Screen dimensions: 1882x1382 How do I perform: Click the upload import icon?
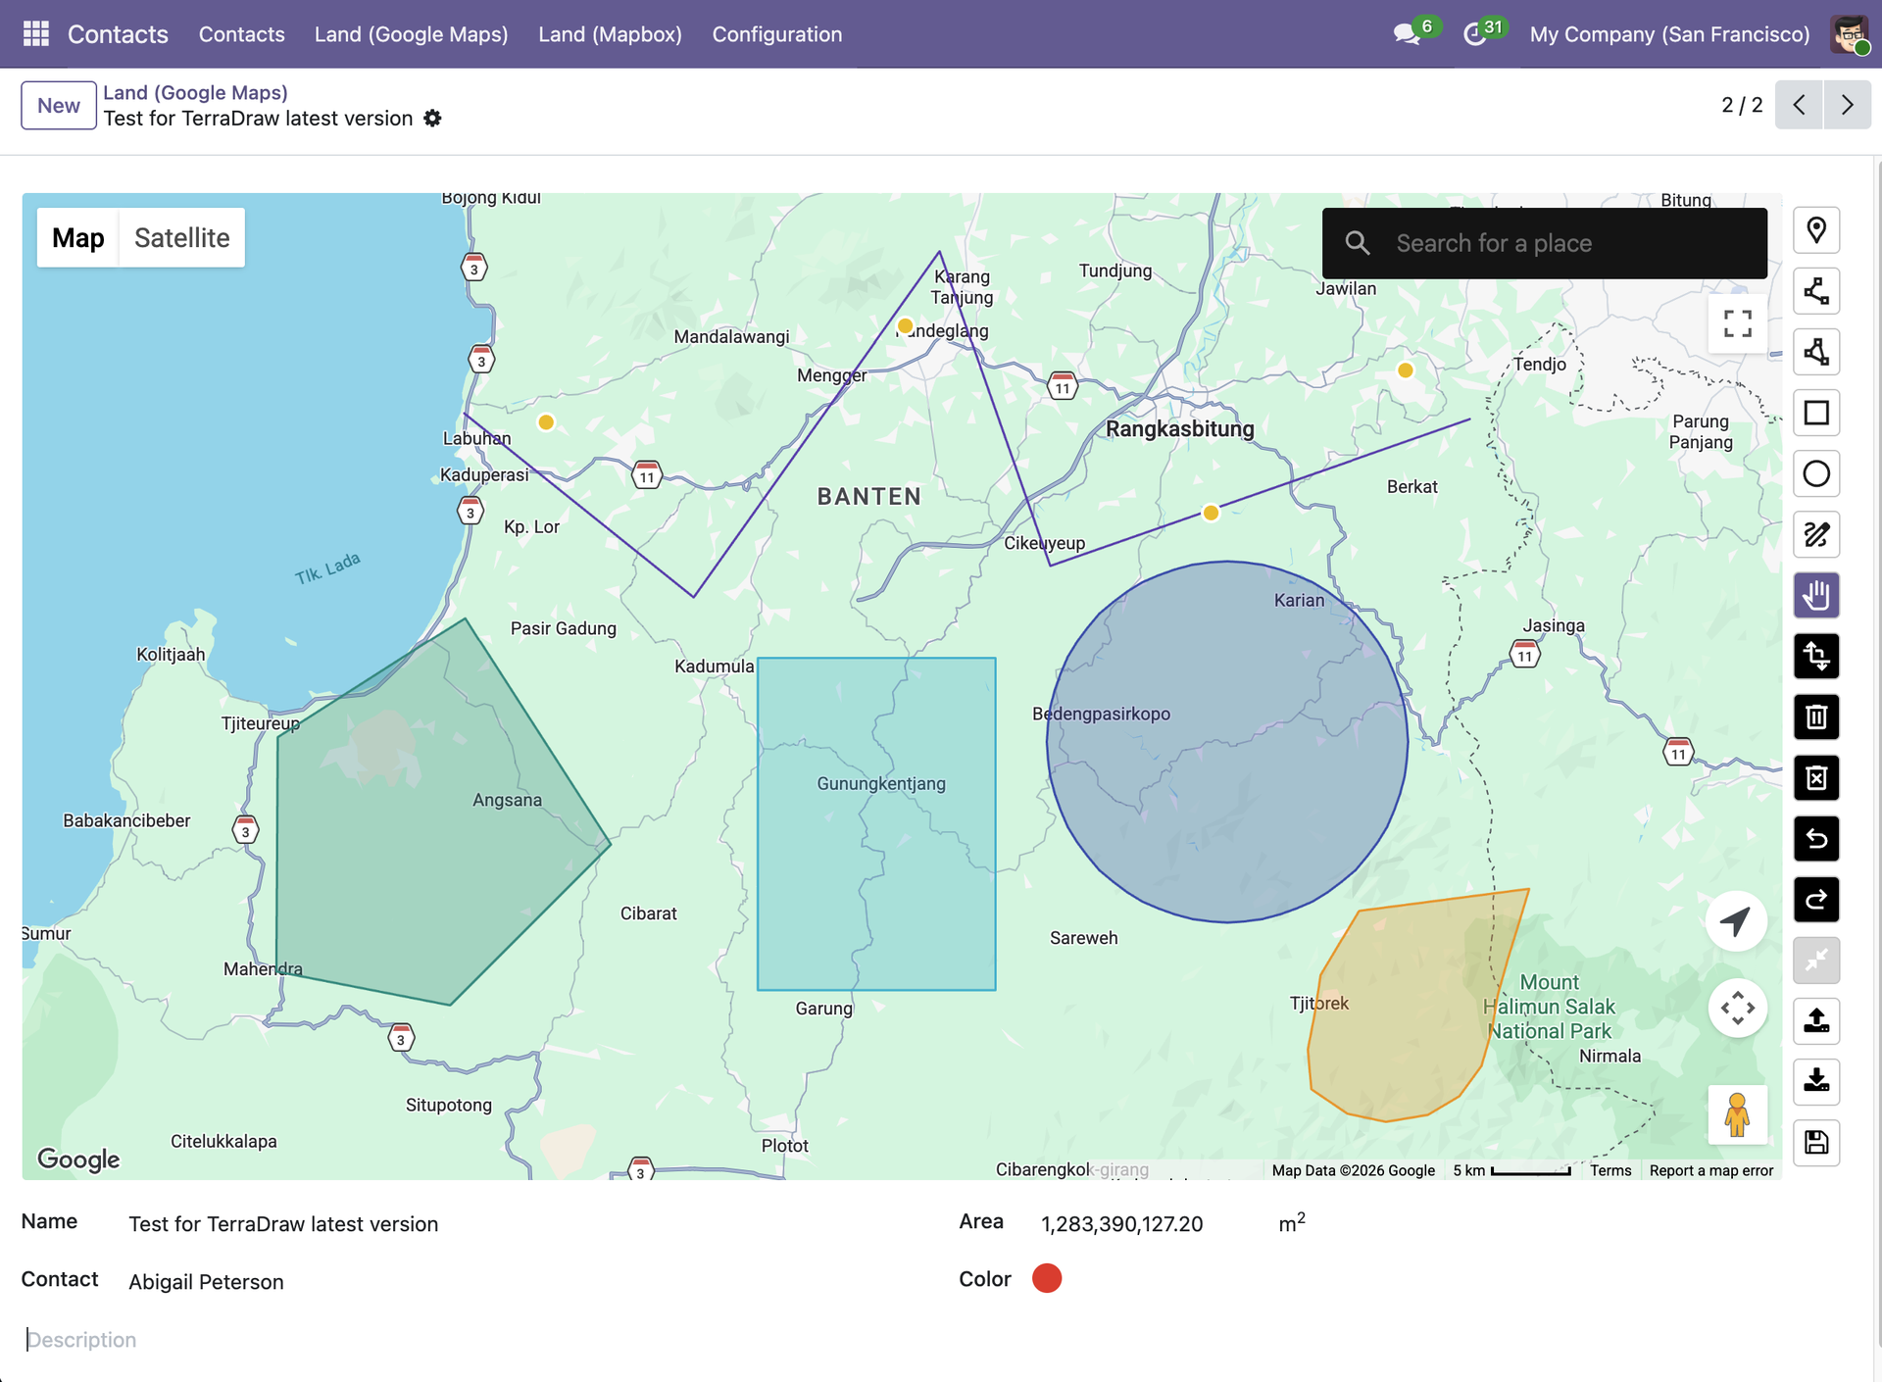(x=1816, y=1020)
